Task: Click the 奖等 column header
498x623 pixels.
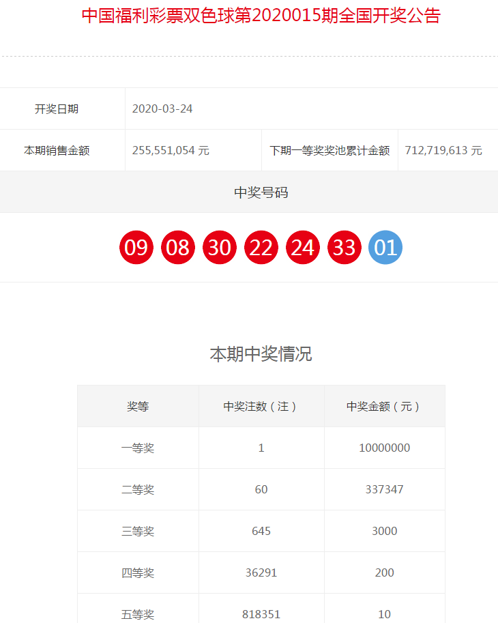Action: click(138, 407)
